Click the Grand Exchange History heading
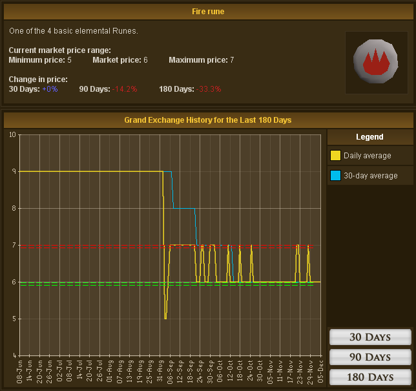This screenshot has width=416, height=391. click(208, 120)
